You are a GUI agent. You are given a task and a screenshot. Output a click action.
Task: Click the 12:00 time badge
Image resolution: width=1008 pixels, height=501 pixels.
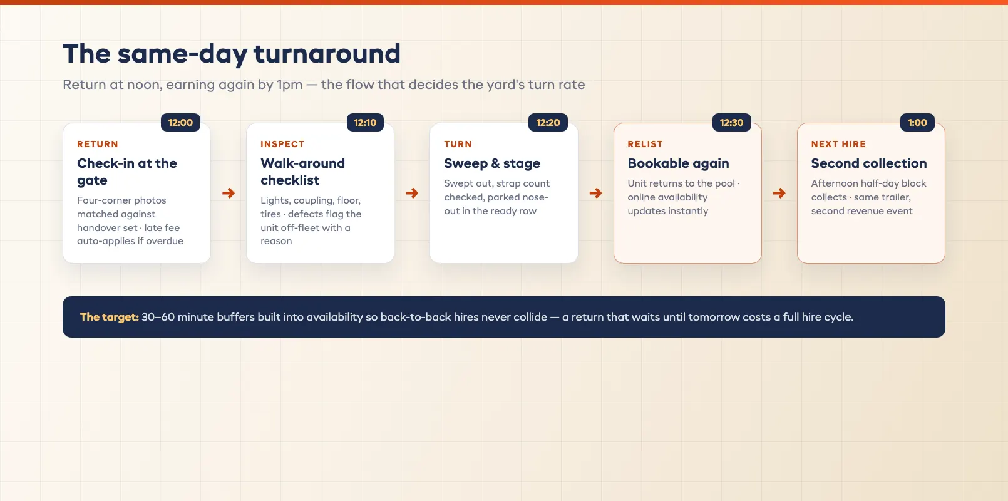(180, 123)
